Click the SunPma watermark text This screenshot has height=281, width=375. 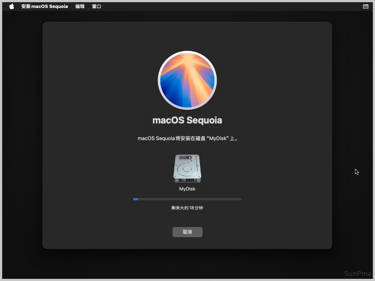click(358, 273)
